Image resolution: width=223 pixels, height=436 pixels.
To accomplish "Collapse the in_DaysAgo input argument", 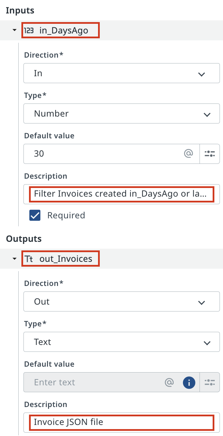I will [x=14, y=30].
